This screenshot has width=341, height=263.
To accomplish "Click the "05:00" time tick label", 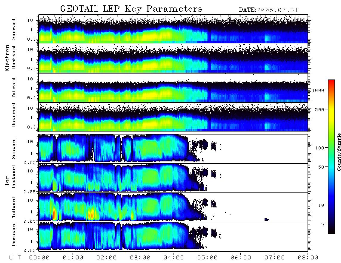I will (208, 258).
